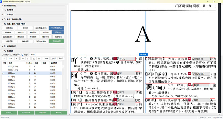Image resolution: width=223 pixels, height=119 pixels.
Task: Click the green 保存当前页 button
Action: click(x=57, y=41)
